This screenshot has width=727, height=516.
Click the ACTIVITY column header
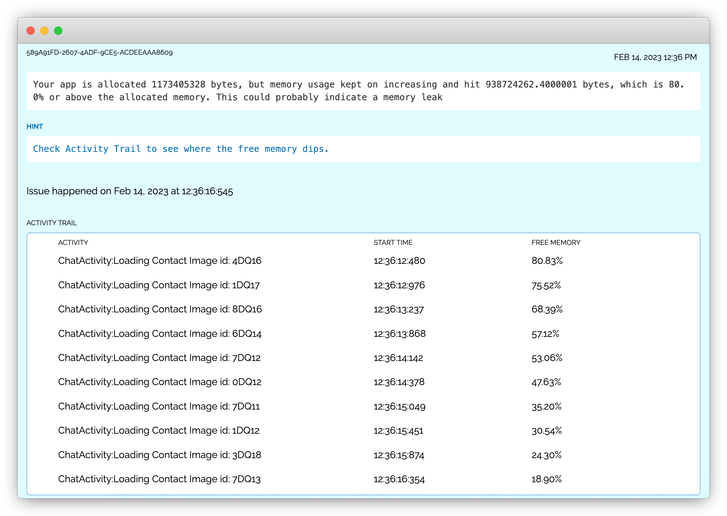tap(73, 242)
